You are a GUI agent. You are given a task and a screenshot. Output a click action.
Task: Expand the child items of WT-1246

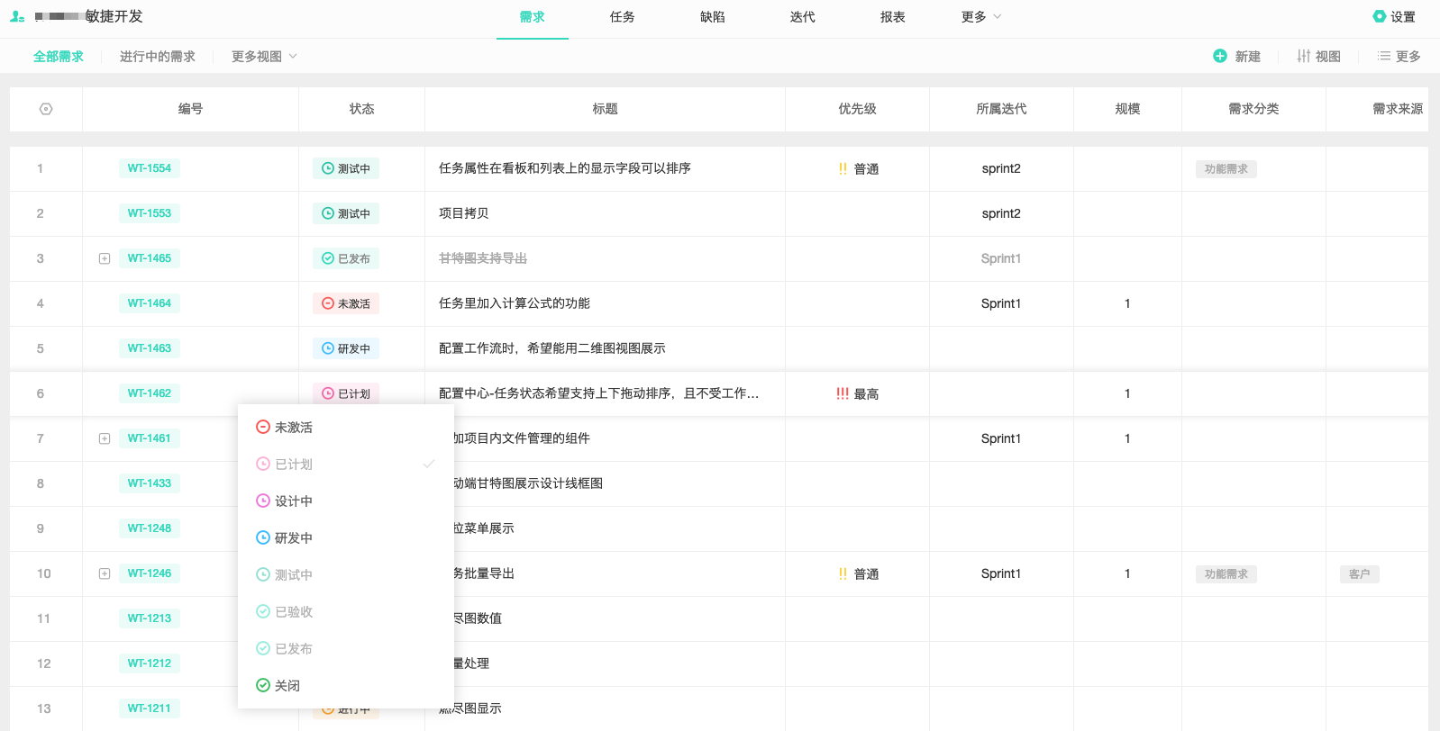click(105, 573)
